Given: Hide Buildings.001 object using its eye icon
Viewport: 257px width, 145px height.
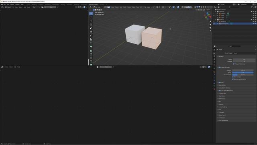Looking at the screenshot, I should pyautogui.click(x=253, y=24).
